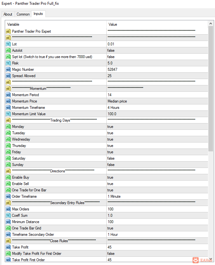
Task: Click the icon next to Take Profit
Action: 8,247
